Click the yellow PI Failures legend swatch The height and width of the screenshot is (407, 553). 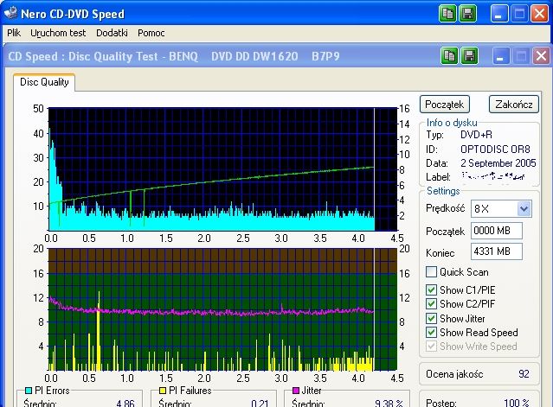[x=163, y=391]
